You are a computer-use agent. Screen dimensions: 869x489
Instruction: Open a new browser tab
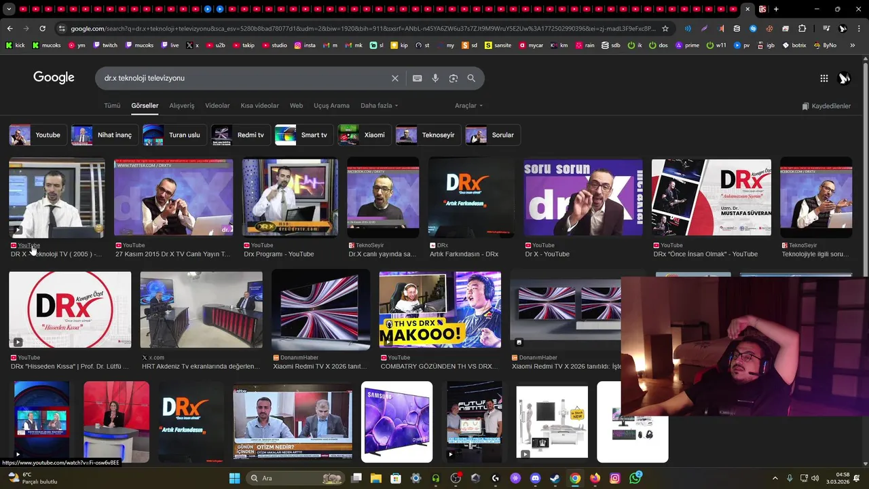(776, 9)
